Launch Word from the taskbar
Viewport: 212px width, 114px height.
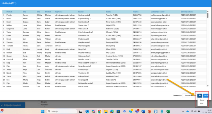pos(143,111)
